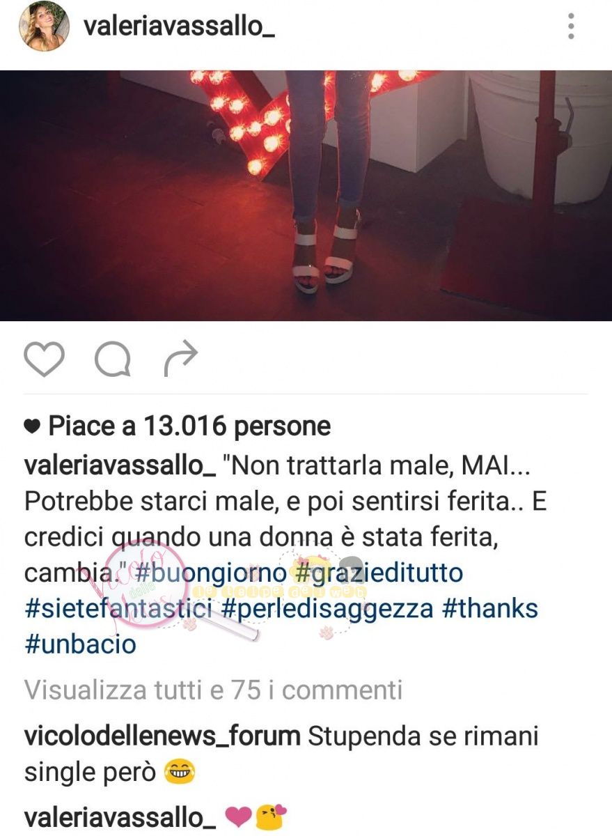View the 13.016 likes list

[189, 426]
